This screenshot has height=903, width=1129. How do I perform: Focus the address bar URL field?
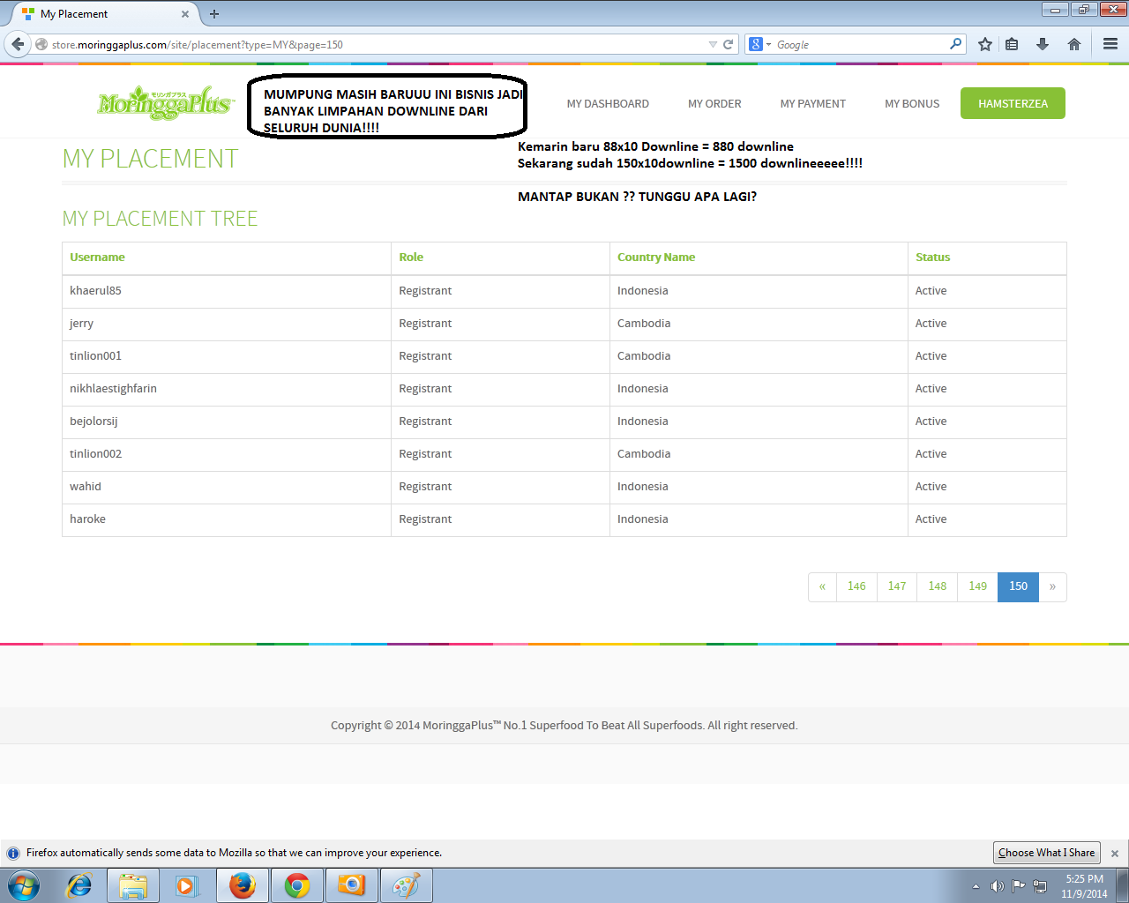click(x=378, y=44)
